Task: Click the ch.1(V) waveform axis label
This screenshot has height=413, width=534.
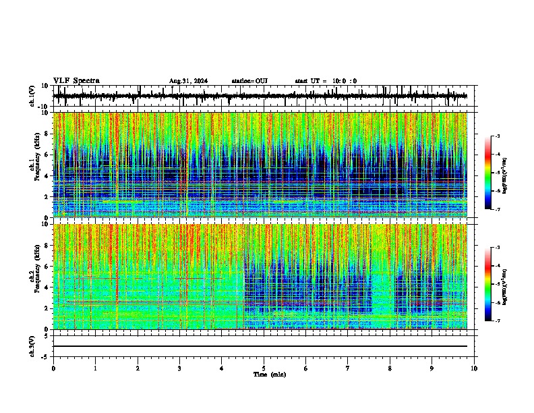Action: click(32, 96)
